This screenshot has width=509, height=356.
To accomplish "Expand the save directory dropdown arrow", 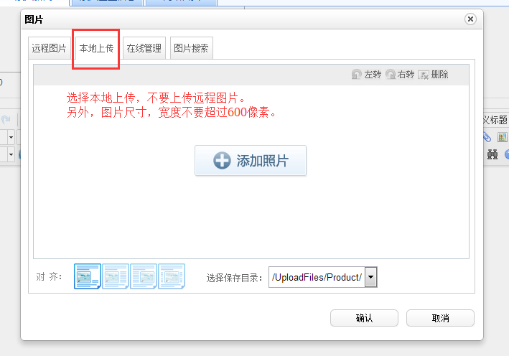I will coord(370,277).
